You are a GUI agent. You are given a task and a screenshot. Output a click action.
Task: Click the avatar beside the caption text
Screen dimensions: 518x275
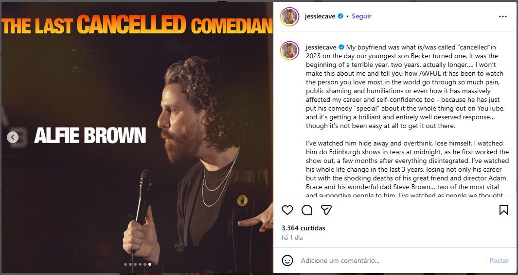(x=289, y=50)
